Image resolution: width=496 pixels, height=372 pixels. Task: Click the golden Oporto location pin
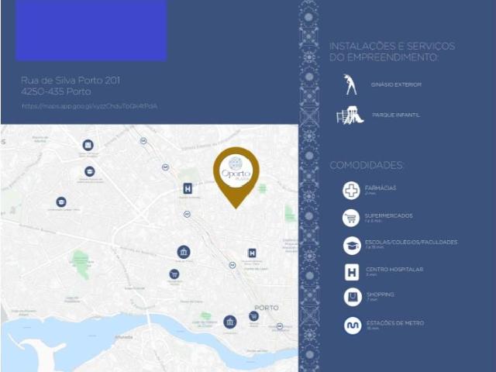236,177
